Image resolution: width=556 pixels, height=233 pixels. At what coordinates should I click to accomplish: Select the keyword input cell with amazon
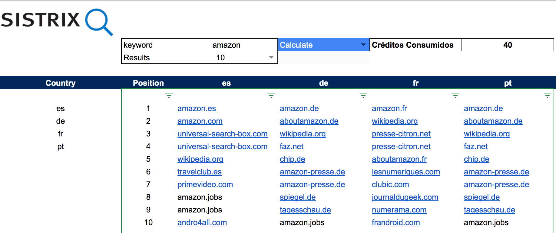tap(226, 45)
